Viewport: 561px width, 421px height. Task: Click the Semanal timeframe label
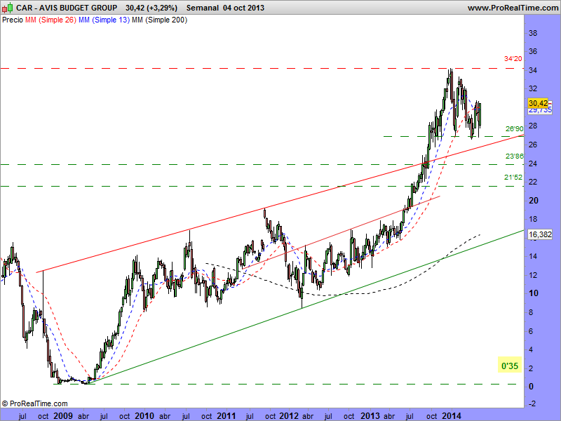click(202, 8)
